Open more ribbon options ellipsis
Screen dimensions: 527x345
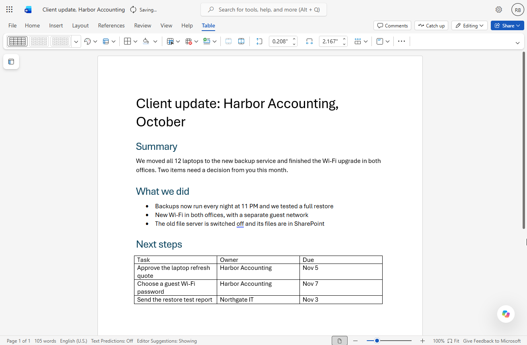[x=401, y=41]
